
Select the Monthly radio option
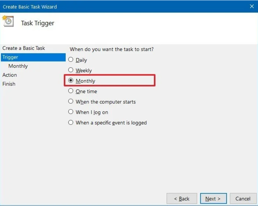tap(71, 81)
